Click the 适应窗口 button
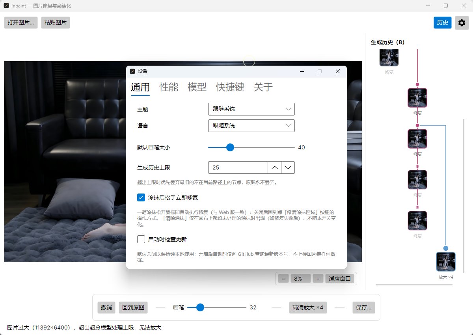 (x=340, y=279)
